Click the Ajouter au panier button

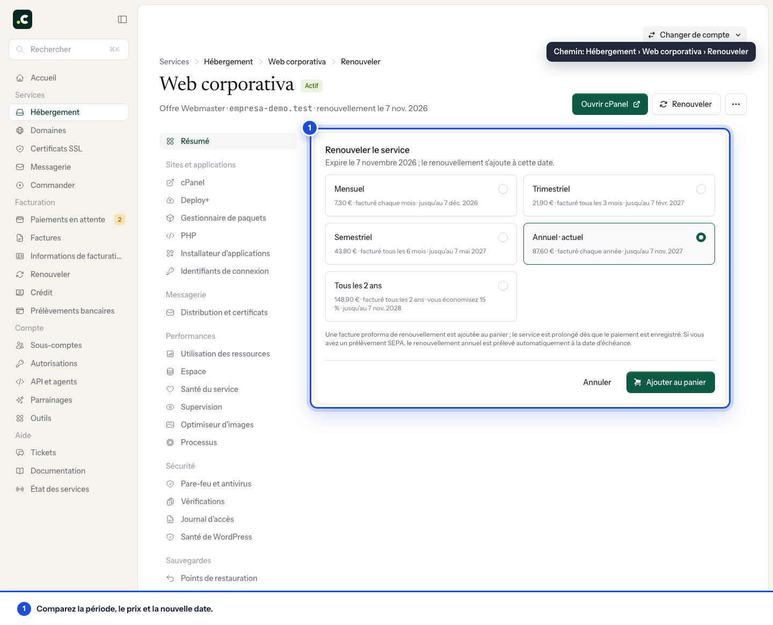(x=670, y=382)
